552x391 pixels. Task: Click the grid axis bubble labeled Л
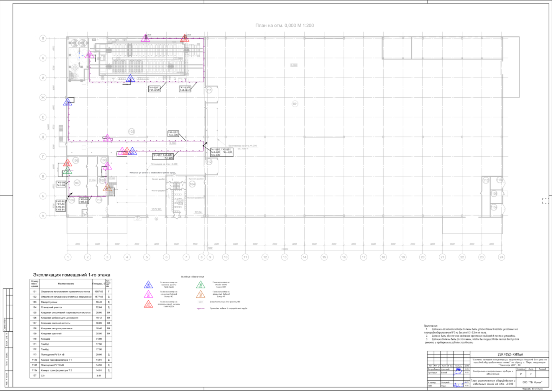43,38
